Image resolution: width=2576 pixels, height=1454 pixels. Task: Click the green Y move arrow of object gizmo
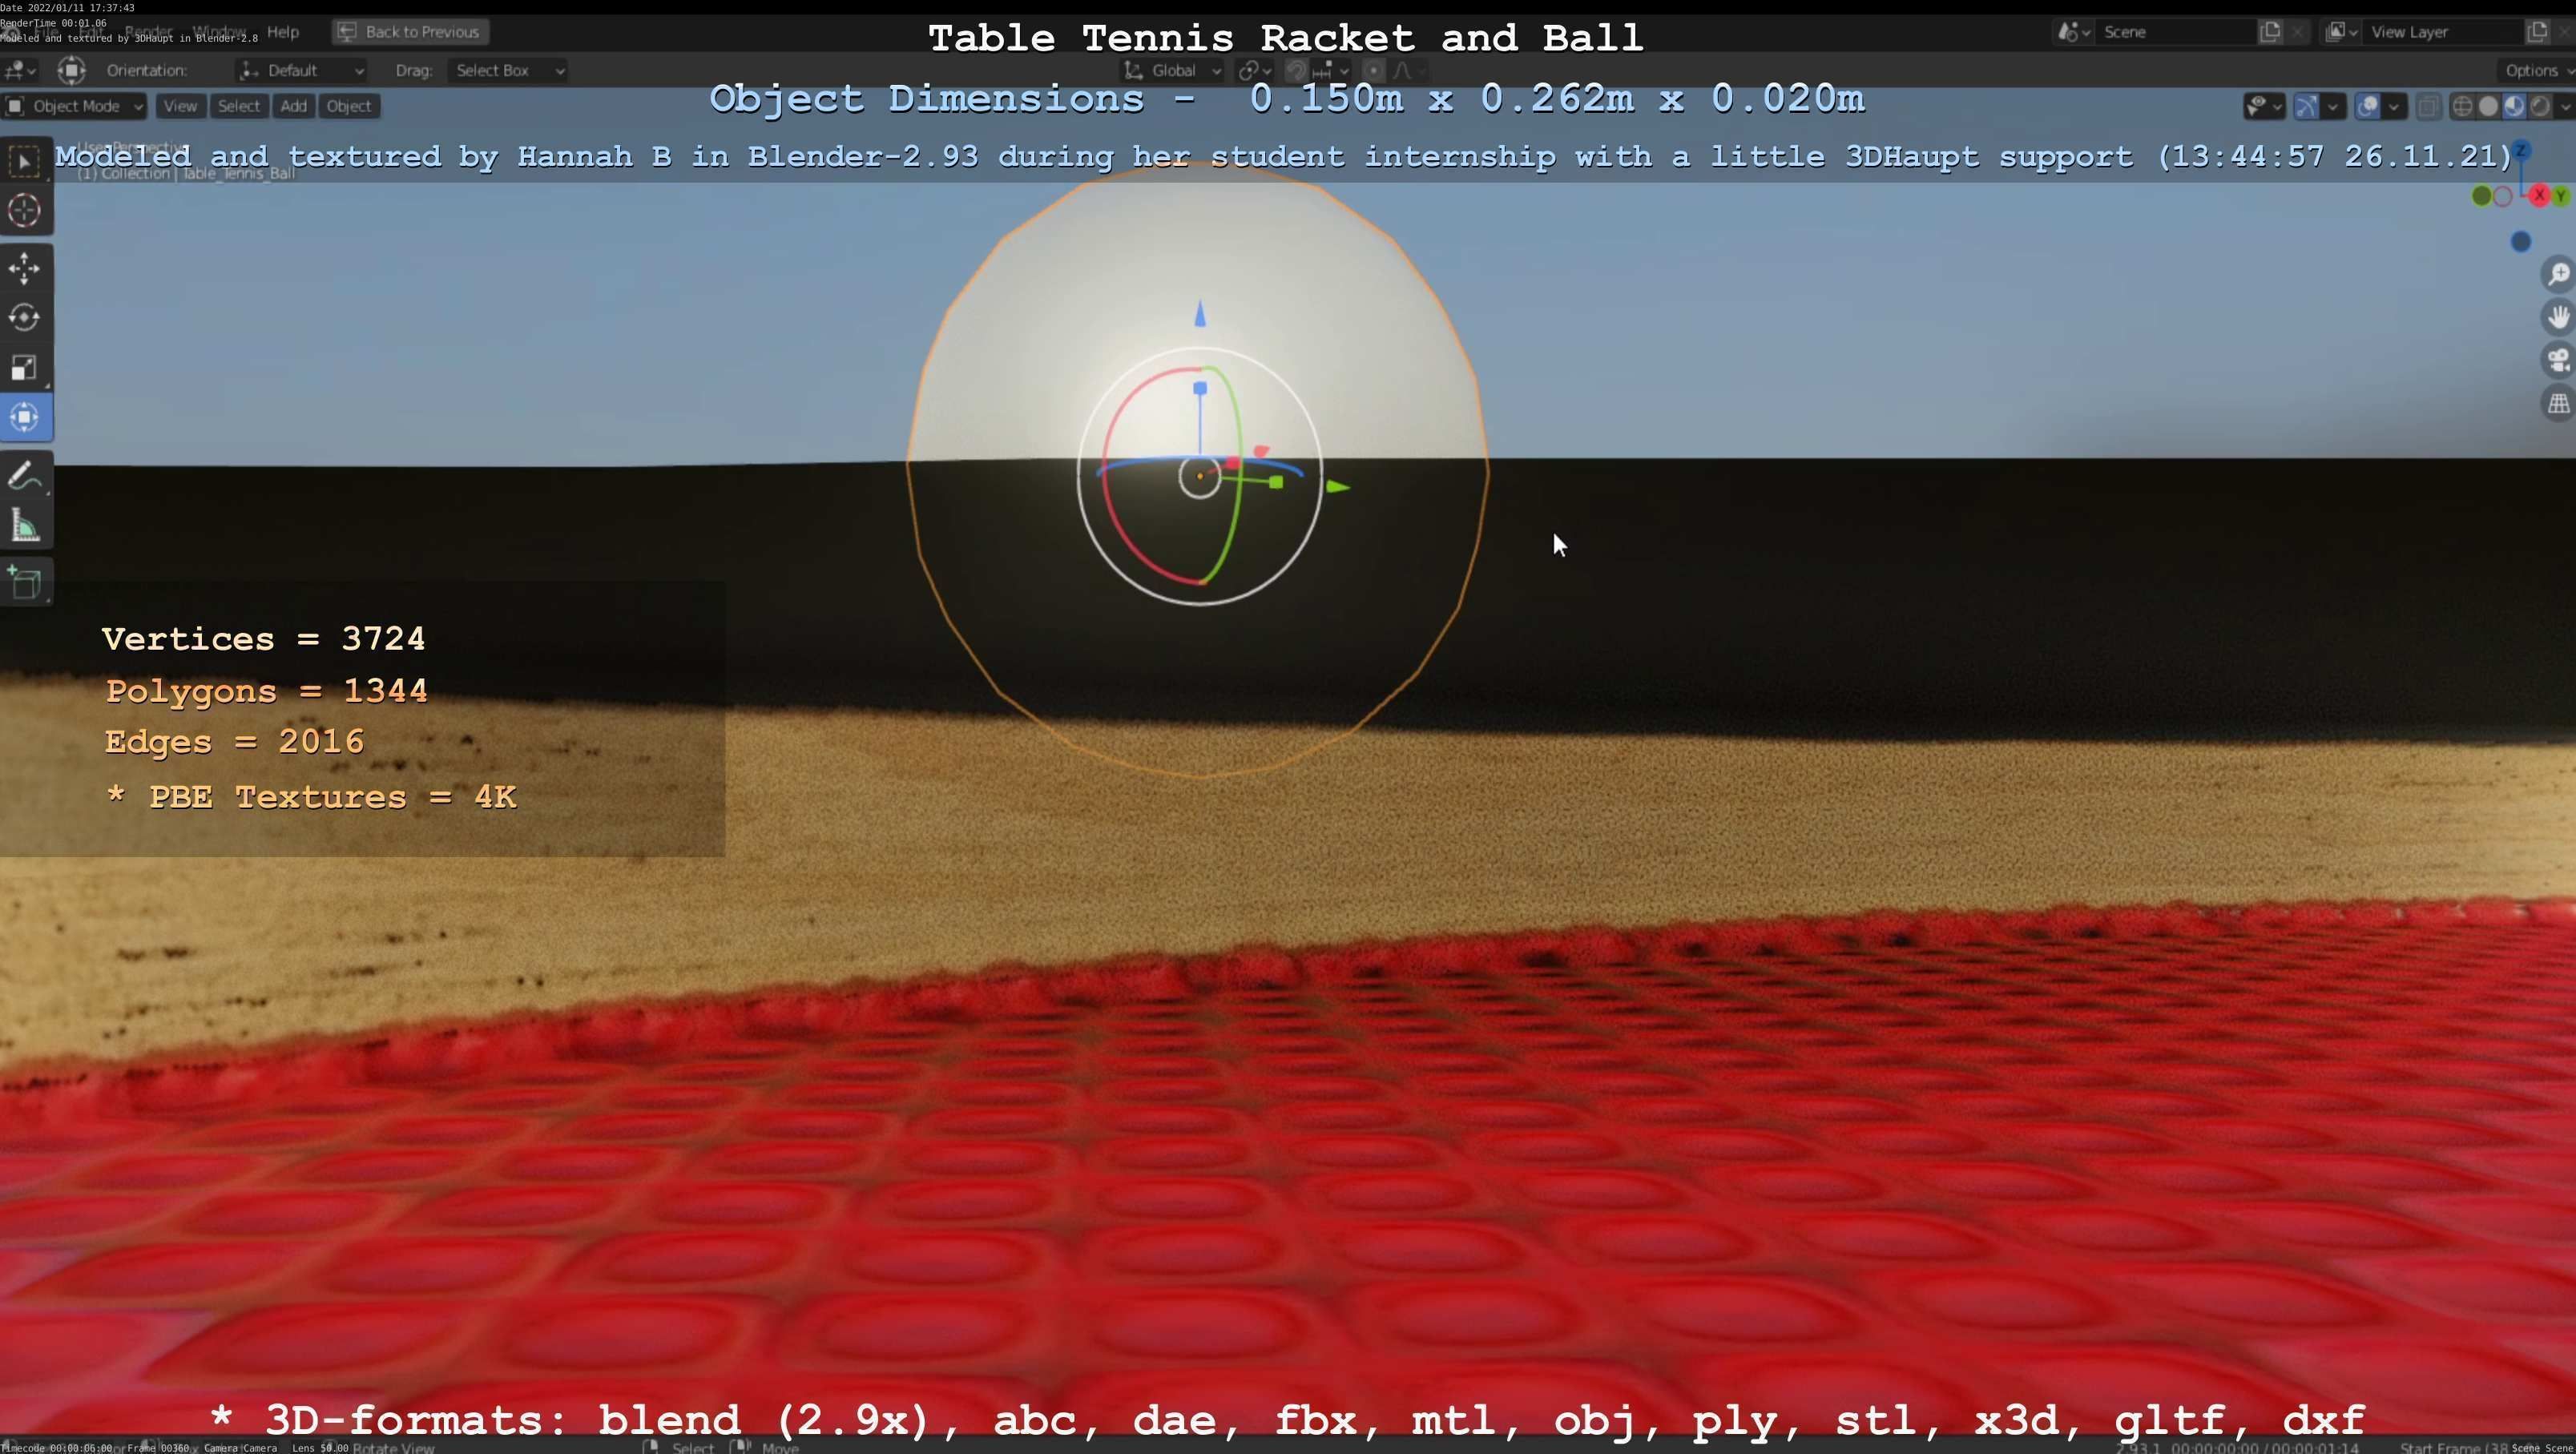pyautogui.click(x=1338, y=487)
